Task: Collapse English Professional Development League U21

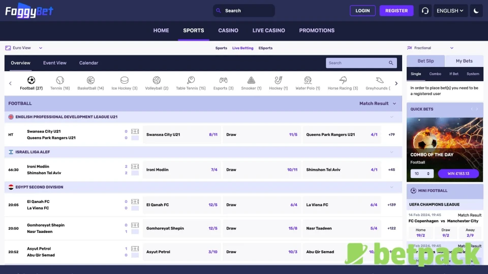Action: click(391, 117)
